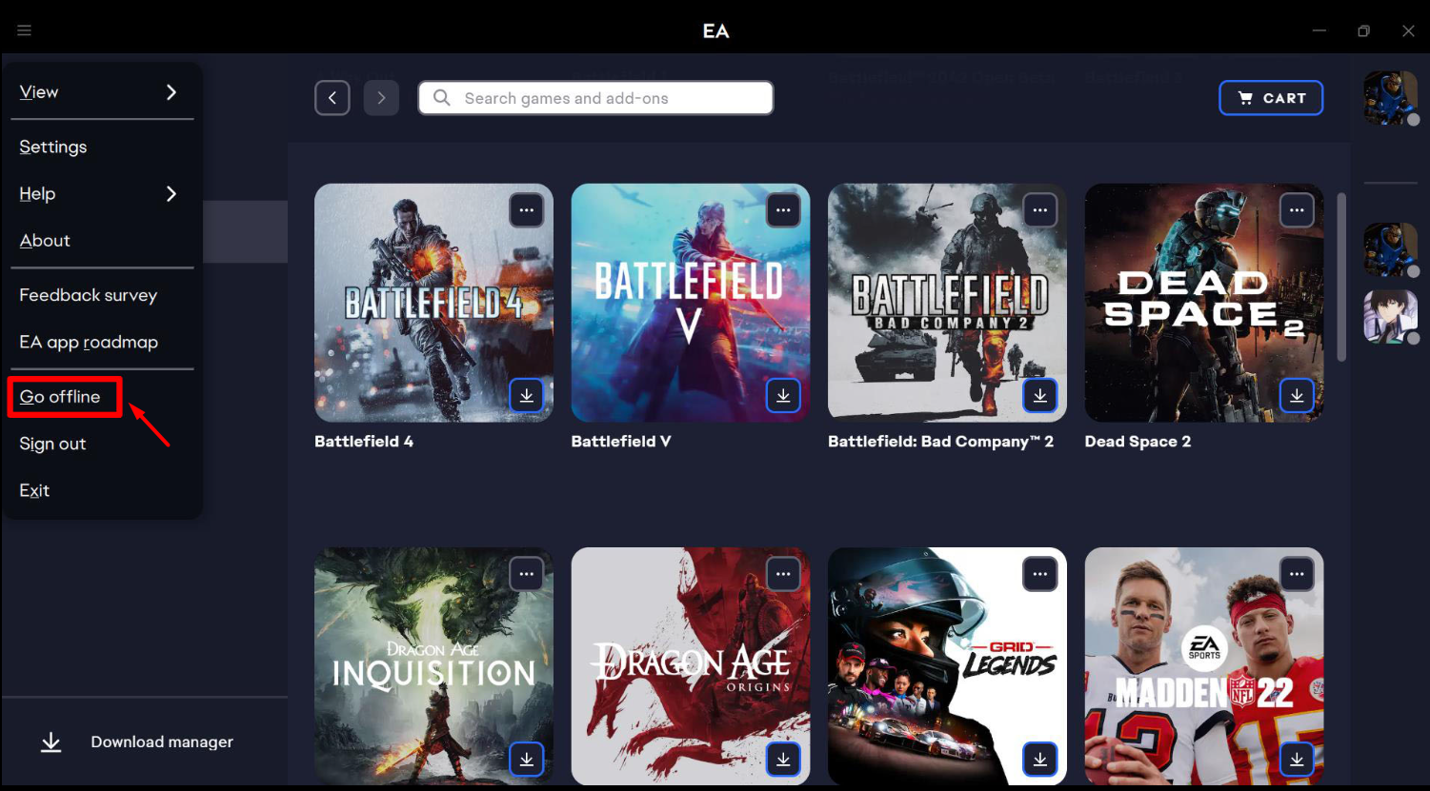This screenshot has width=1430, height=791.
Task: Download Battlefield: Bad Company 2
Action: tap(1039, 395)
